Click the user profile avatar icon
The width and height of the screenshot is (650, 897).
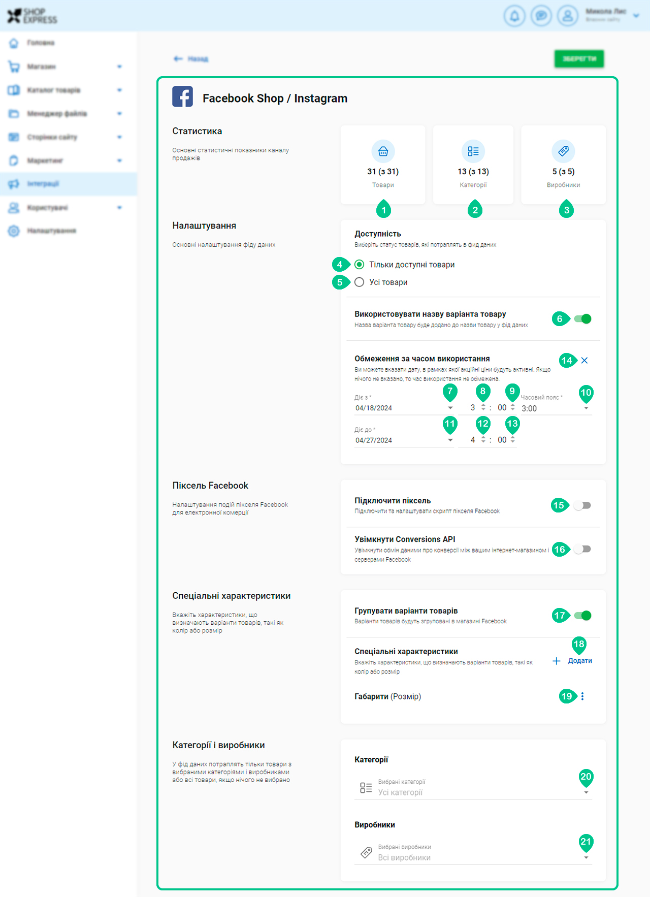(568, 16)
